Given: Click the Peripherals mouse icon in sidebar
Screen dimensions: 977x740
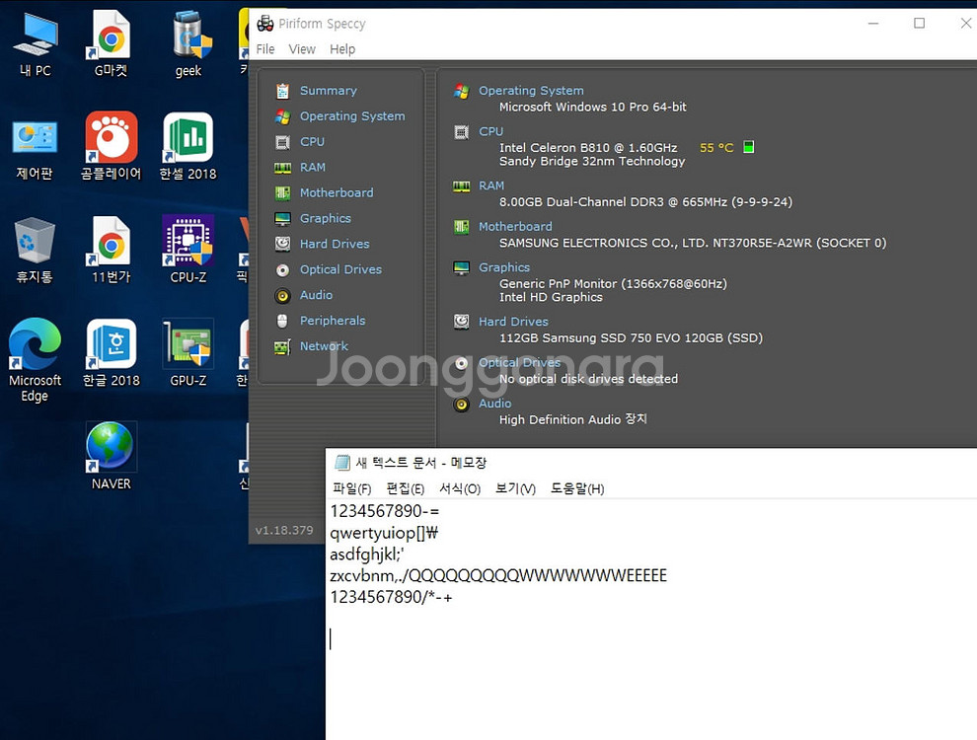Looking at the screenshot, I should (282, 321).
